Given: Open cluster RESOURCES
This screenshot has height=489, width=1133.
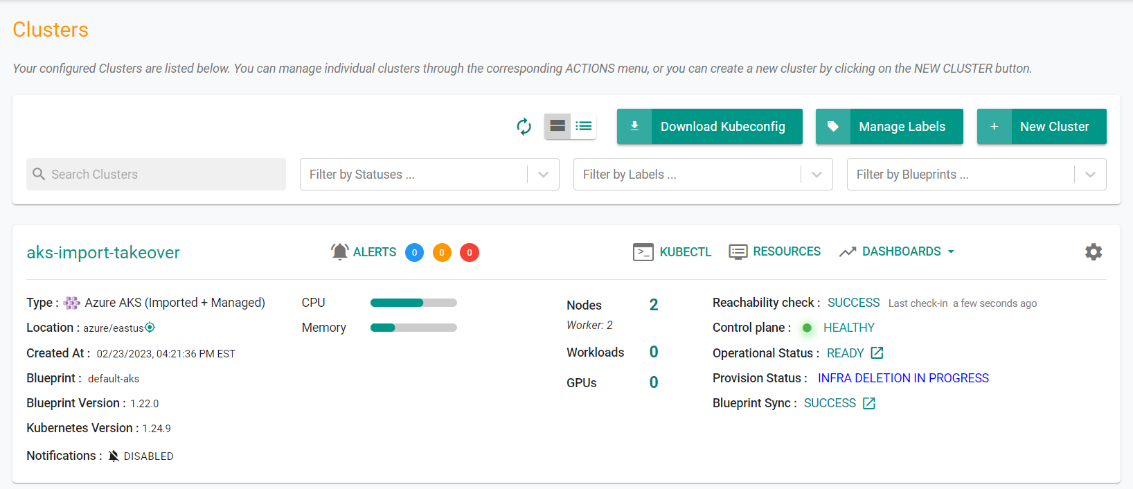Looking at the screenshot, I should point(774,251).
